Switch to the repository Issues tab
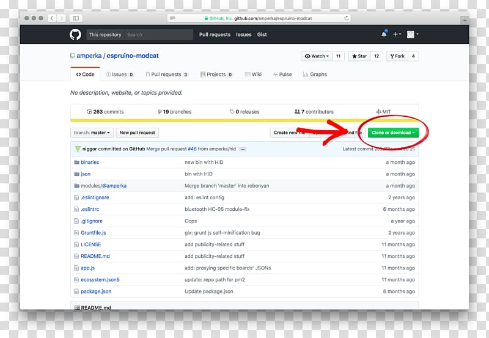 pyautogui.click(x=120, y=74)
